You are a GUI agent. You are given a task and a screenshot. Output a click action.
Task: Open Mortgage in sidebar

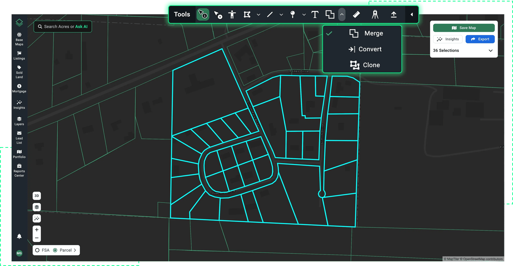19,88
